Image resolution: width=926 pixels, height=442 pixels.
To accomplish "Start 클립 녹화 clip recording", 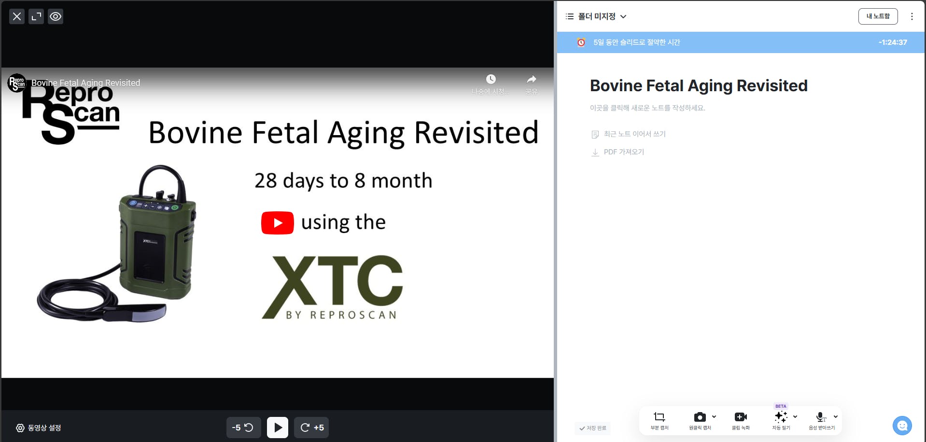I will (x=741, y=420).
